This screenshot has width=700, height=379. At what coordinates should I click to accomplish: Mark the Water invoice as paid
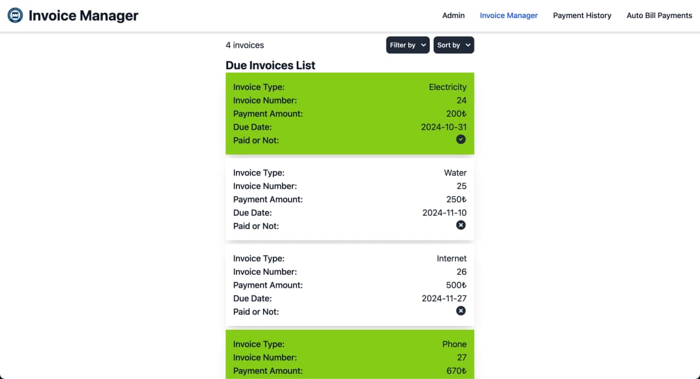(x=461, y=225)
